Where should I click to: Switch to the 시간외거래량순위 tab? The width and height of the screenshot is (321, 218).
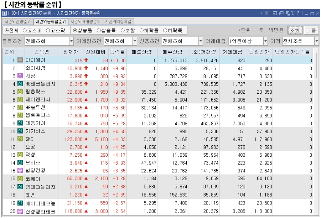coord(86,21)
